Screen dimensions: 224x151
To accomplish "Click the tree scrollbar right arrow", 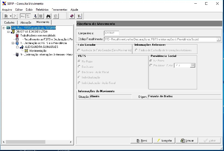I will (71, 142).
